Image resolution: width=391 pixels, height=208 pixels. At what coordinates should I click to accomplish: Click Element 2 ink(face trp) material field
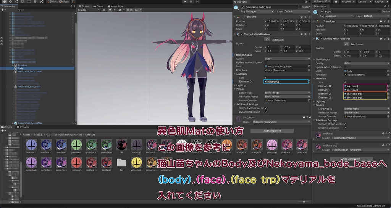(x=365, y=94)
